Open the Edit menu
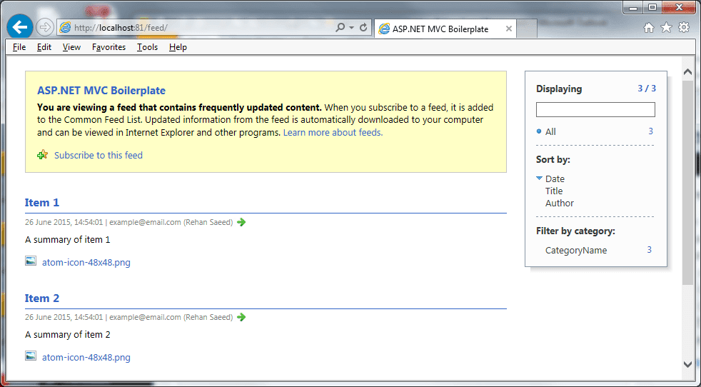The height and width of the screenshot is (387, 701). pyautogui.click(x=44, y=47)
